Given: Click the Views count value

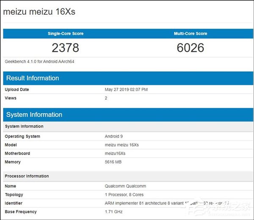Looking at the screenshot, I should 106,98.
